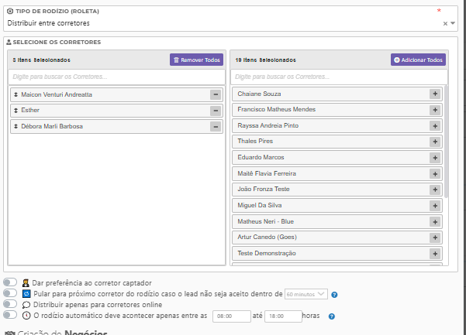The image size is (466, 335).
Task: Click minus icon next to Esther
Action: (x=216, y=111)
